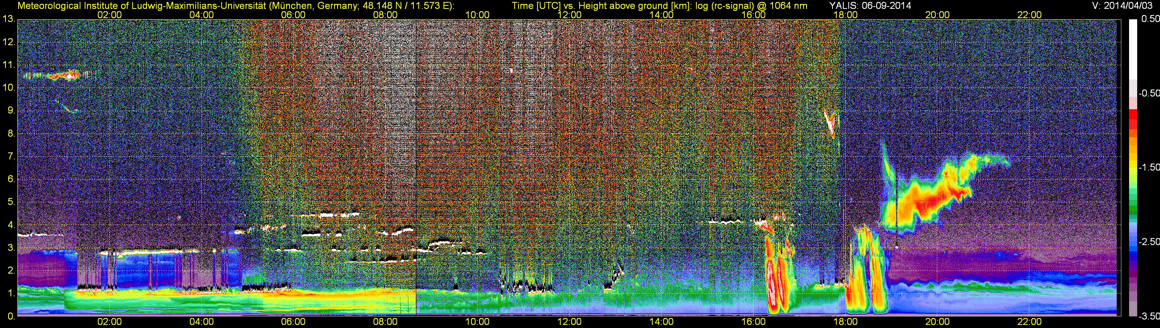Viewport: 1160px width, 328px height.
Task: Click the -3.50 colorbar label
Action: (x=1149, y=316)
